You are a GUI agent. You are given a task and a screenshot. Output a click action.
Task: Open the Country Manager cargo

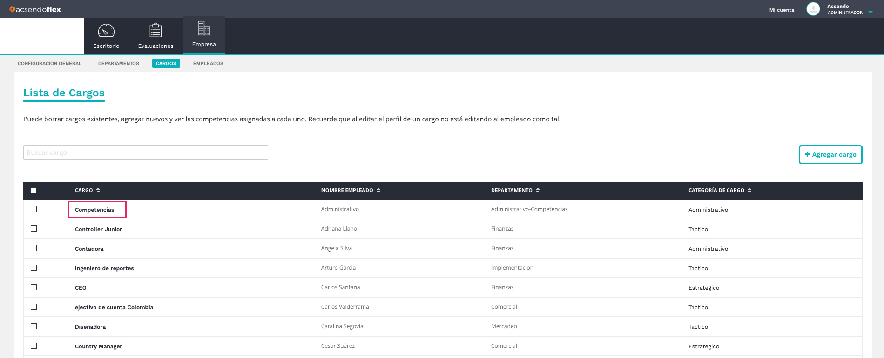[x=98, y=346]
